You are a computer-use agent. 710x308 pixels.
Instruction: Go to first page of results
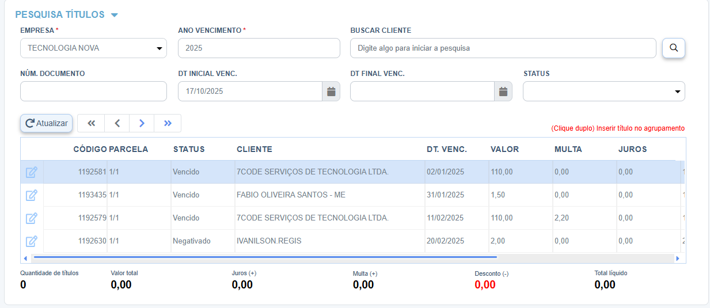pyautogui.click(x=91, y=123)
